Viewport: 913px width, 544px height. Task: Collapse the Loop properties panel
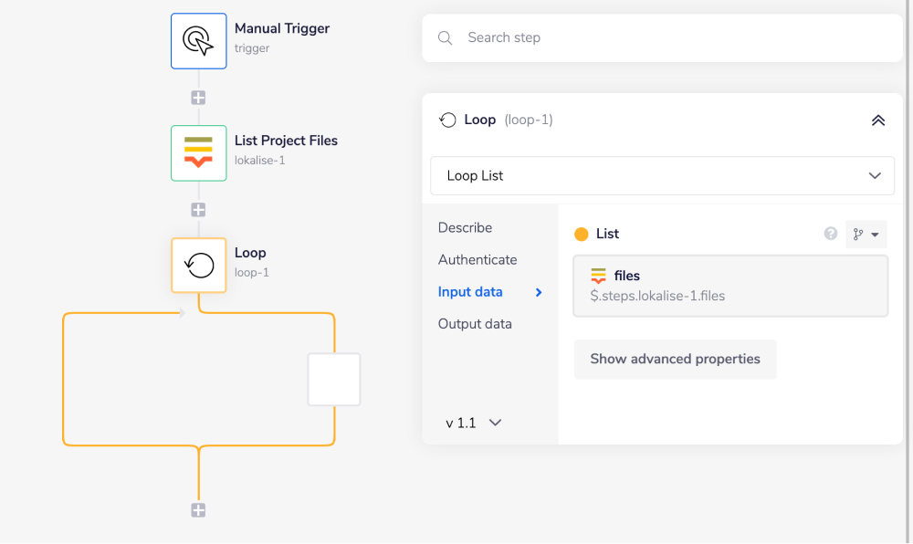pos(878,120)
